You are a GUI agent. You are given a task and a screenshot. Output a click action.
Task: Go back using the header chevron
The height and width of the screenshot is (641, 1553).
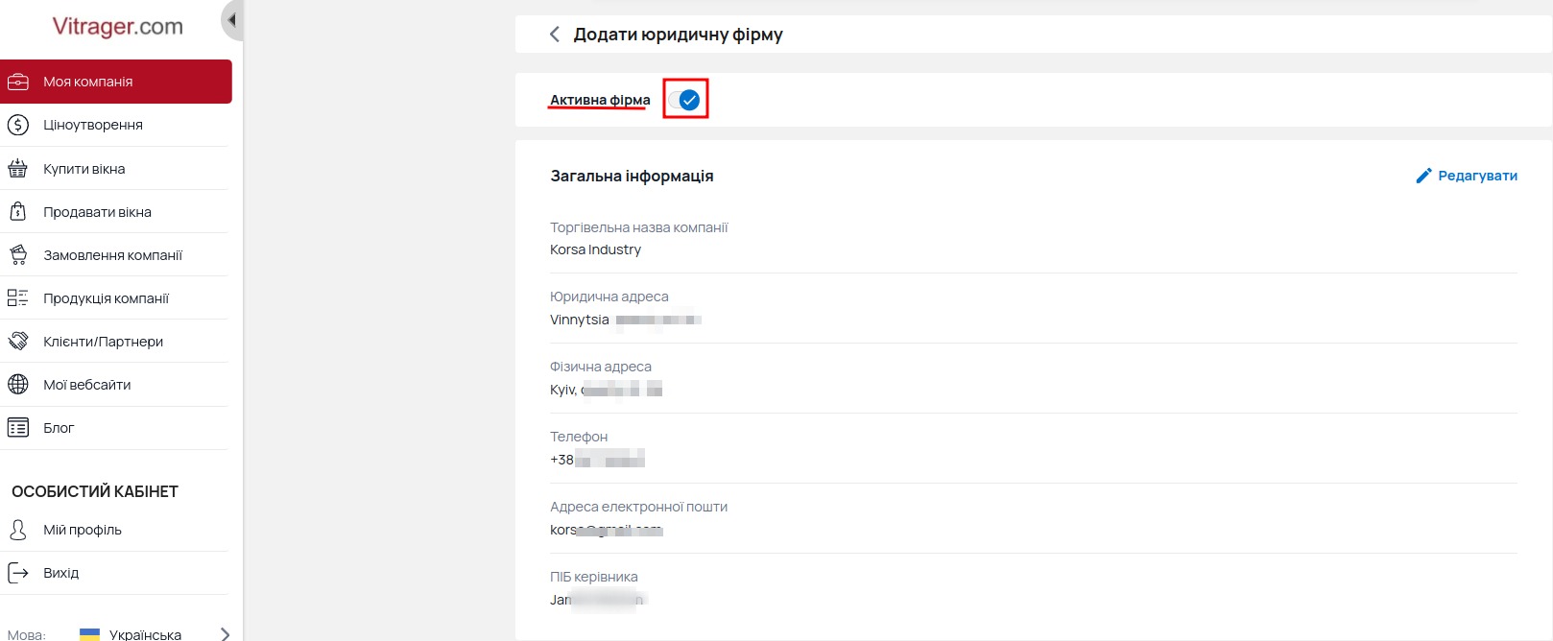click(554, 35)
